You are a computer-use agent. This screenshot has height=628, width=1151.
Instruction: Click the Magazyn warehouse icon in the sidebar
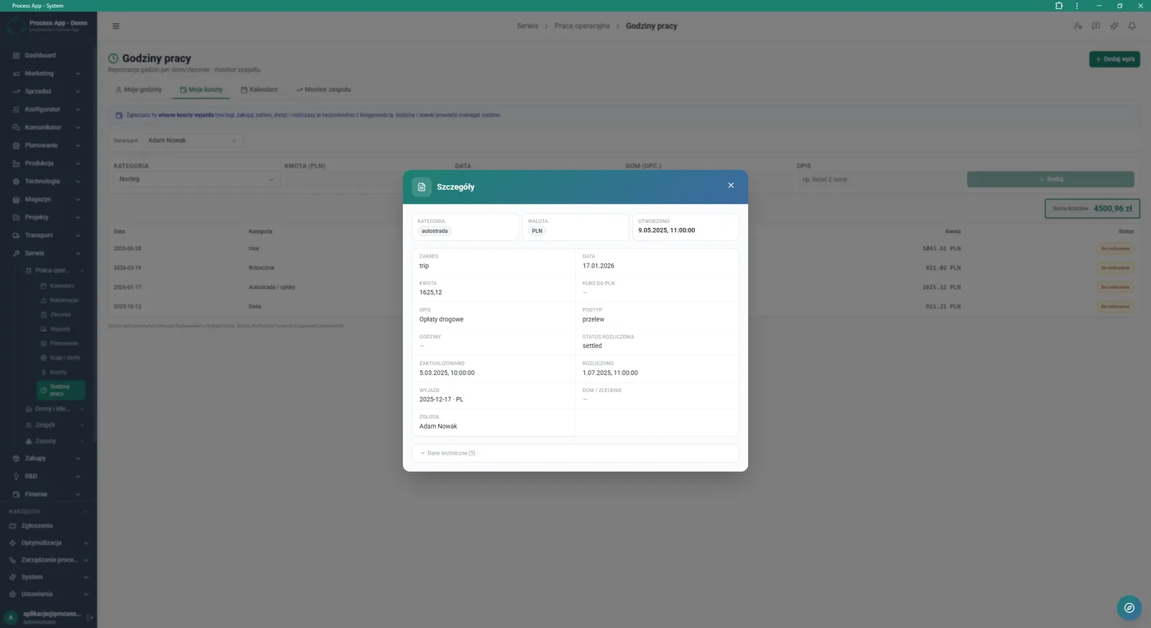click(16, 199)
